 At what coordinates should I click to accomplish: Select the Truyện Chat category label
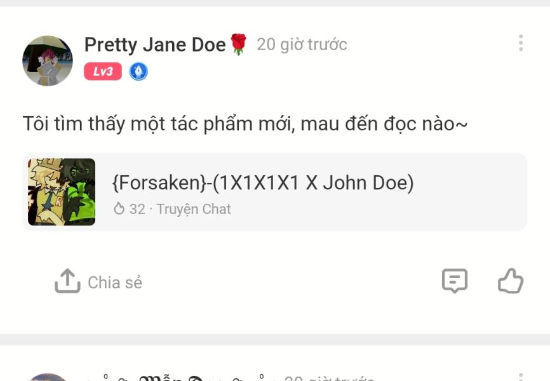coord(194,209)
